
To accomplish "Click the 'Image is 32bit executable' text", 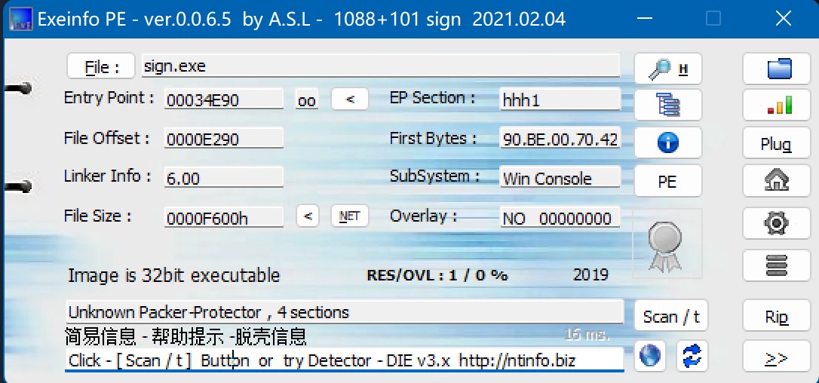I will click(174, 275).
